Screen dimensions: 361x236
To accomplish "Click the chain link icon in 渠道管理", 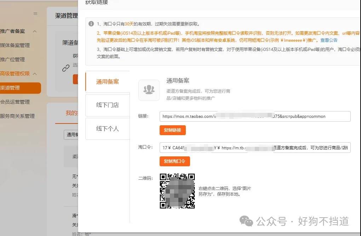I will tap(66, 68).
